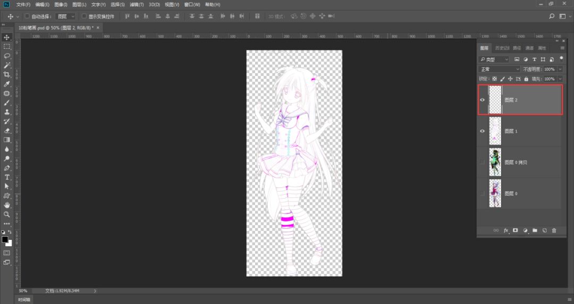Select the 图层 1 layer thumbnail
This screenshot has height=304, width=574.
[495, 131]
